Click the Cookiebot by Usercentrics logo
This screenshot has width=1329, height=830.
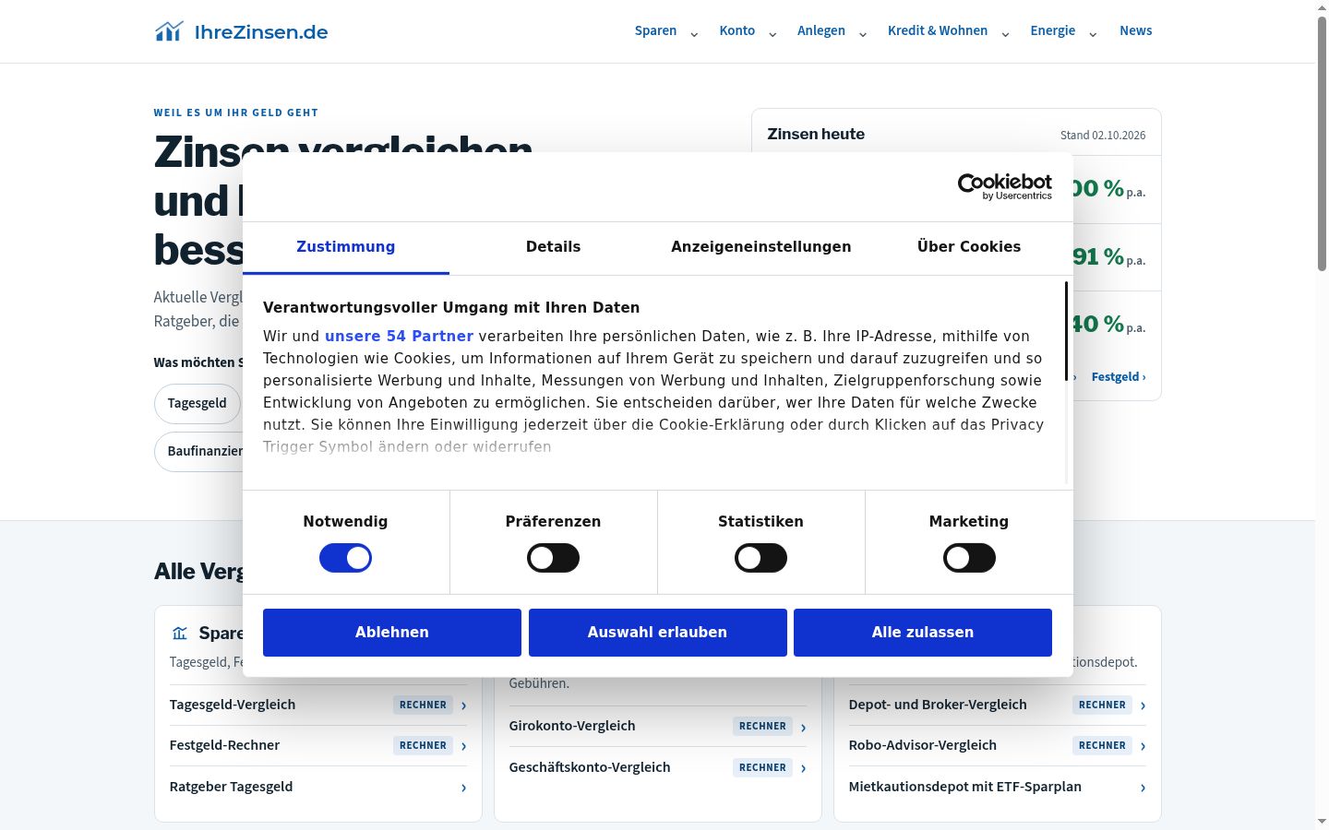pos(1005,186)
